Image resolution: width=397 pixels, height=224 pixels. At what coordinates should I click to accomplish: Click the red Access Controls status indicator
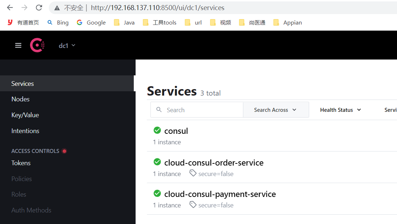click(64, 151)
